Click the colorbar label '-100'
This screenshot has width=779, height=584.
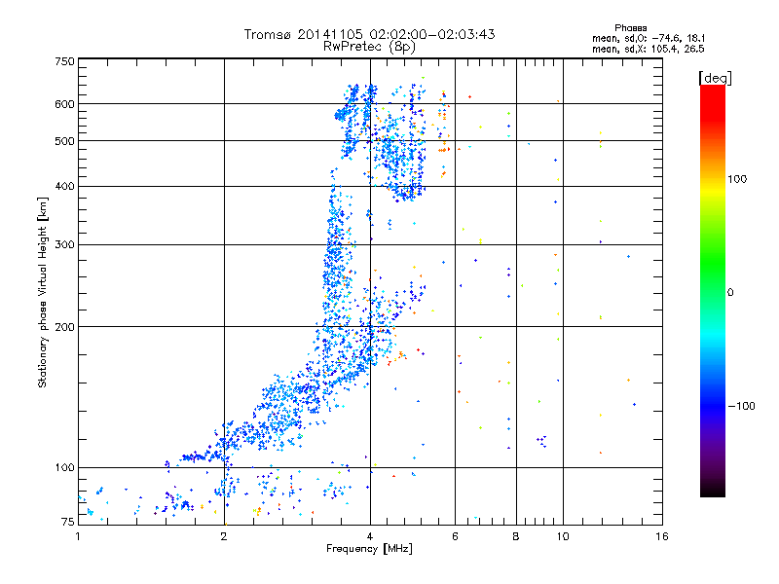(741, 406)
